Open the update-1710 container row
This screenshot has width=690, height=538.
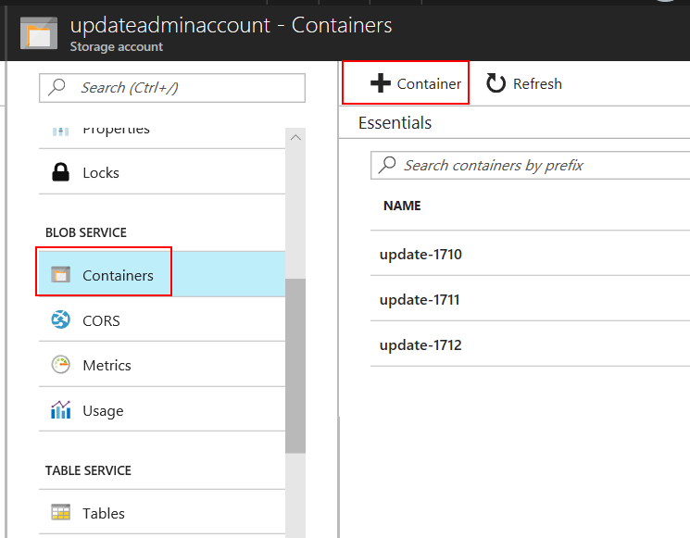[531, 254]
